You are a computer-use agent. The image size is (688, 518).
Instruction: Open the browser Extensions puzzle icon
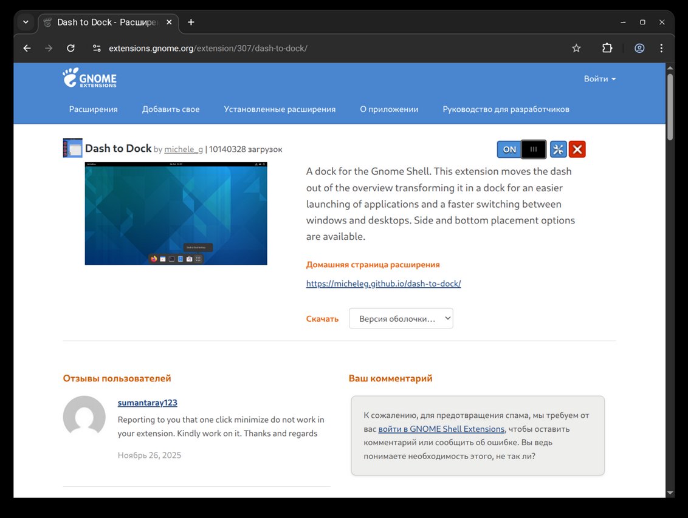607,48
